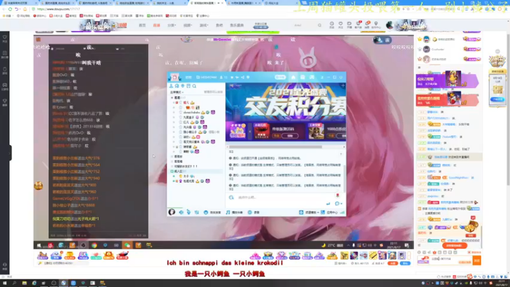Open the 游戏 games dropdown in Douyu nav
Screen dimensions: 510x287
pyautogui.click(x=203, y=26)
